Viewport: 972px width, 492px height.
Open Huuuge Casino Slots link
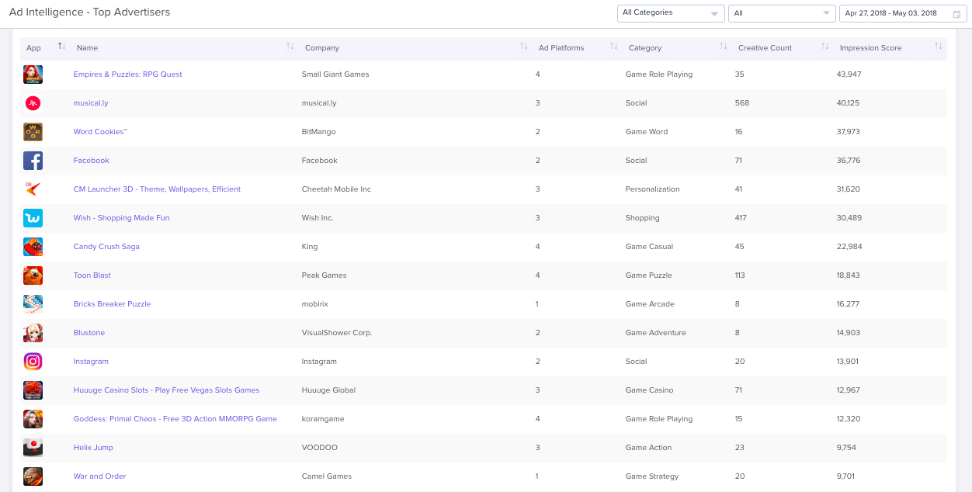[166, 390]
